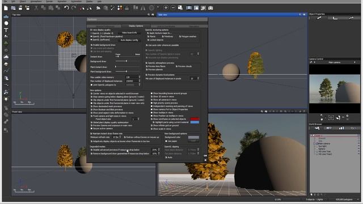This screenshot has width=363, height=204.
Task: Toggle OpenGL atmosphere preview checkbox
Action: click(x=146, y=63)
